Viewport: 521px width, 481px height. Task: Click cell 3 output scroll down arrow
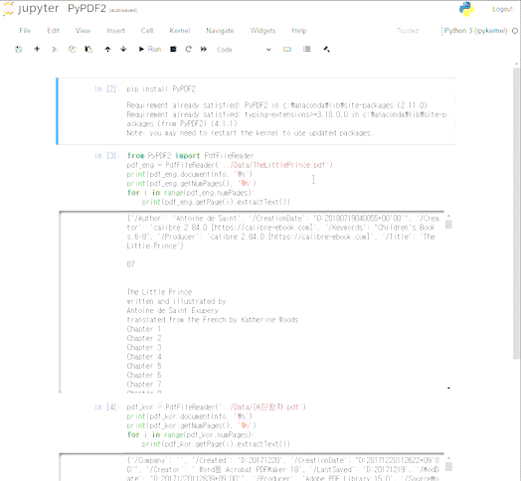448,388
